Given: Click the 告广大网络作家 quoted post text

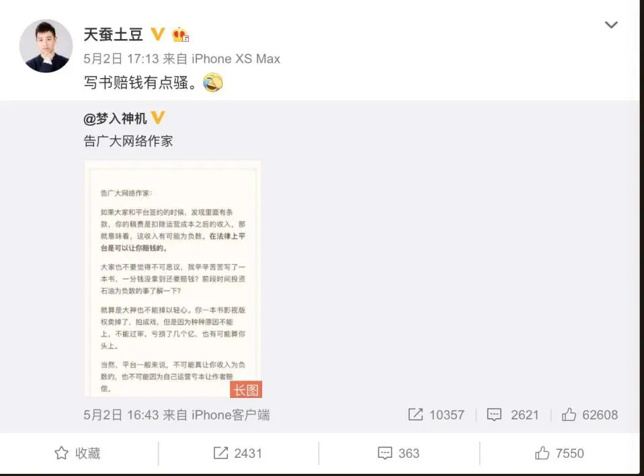Looking at the screenshot, I should 128,141.
